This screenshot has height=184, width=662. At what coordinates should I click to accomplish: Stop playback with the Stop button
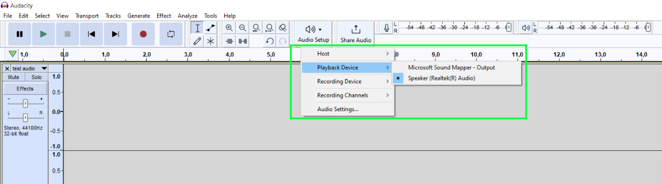click(x=67, y=34)
